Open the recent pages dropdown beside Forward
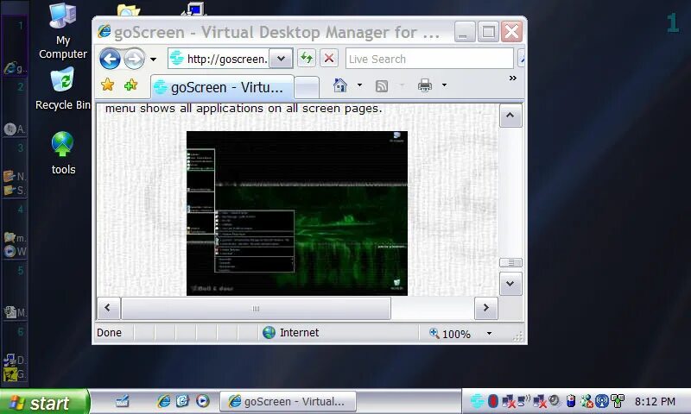 click(x=154, y=59)
